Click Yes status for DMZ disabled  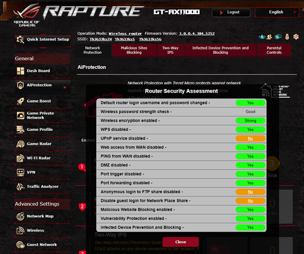[x=251, y=165]
